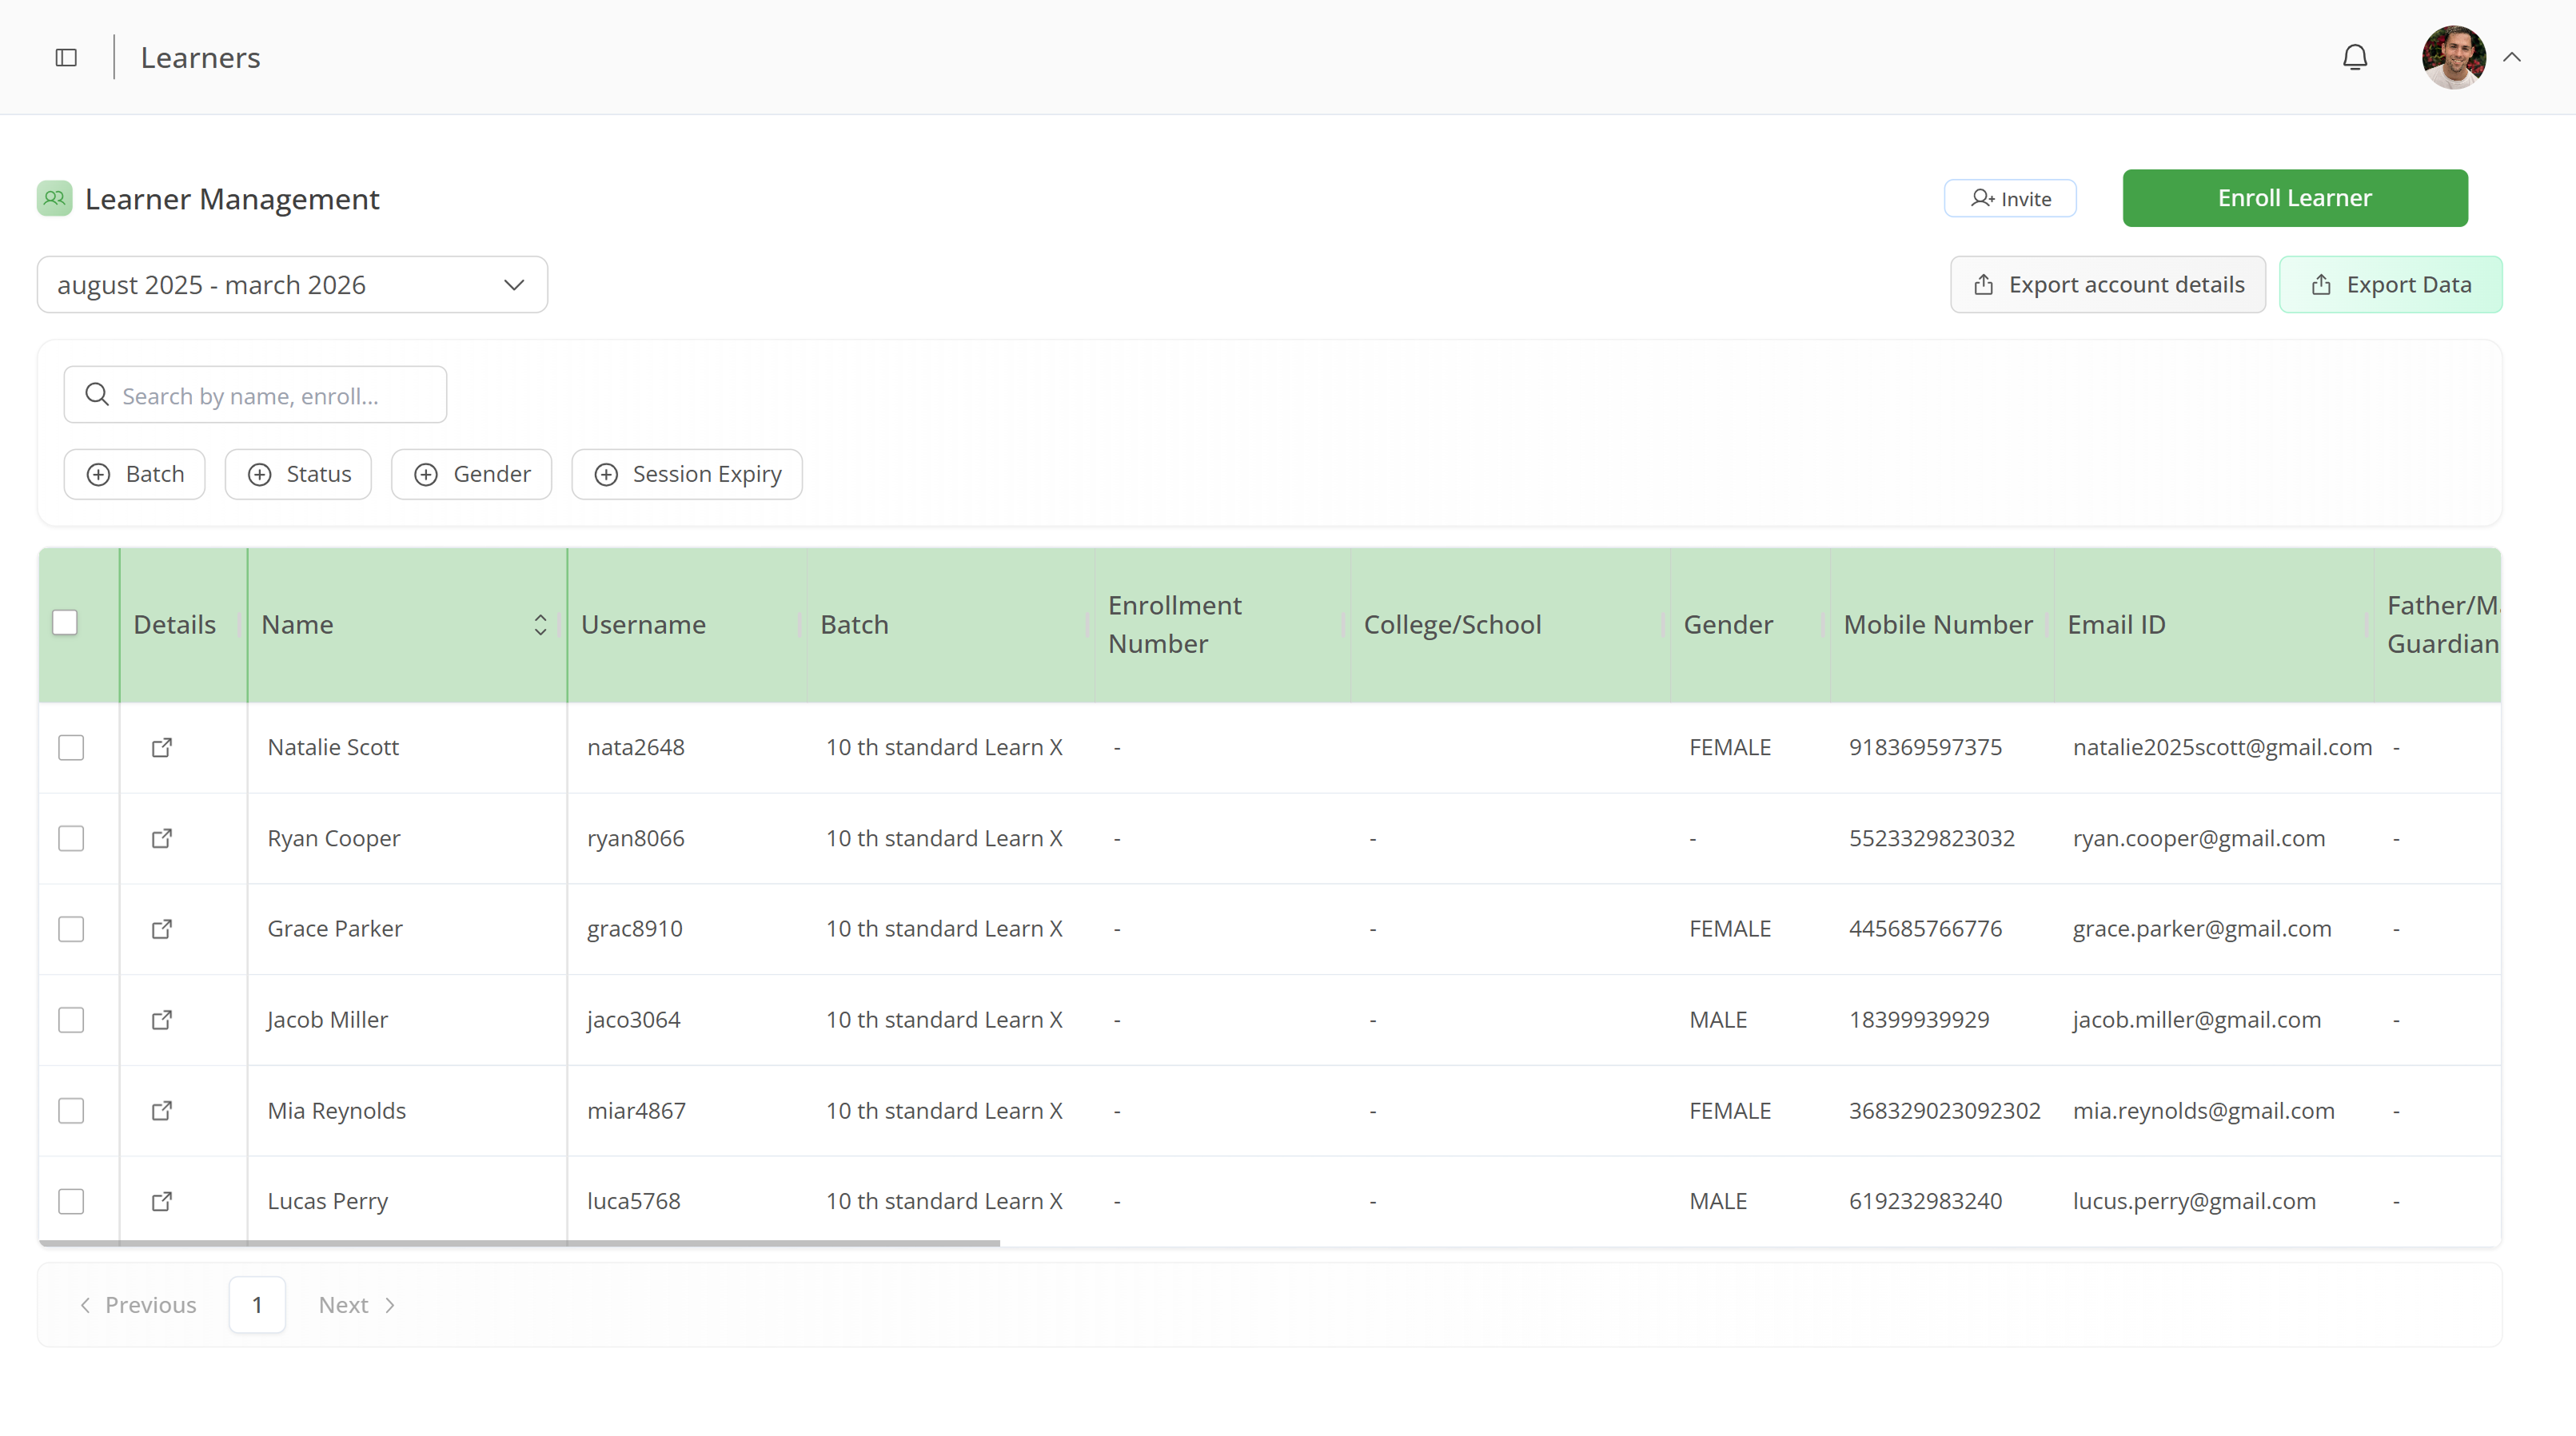Image resolution: width=2576 pixels, height=1436 pixels.
Task: Open Natalie Scott's details via external link icon
Action: coord(162,746)
